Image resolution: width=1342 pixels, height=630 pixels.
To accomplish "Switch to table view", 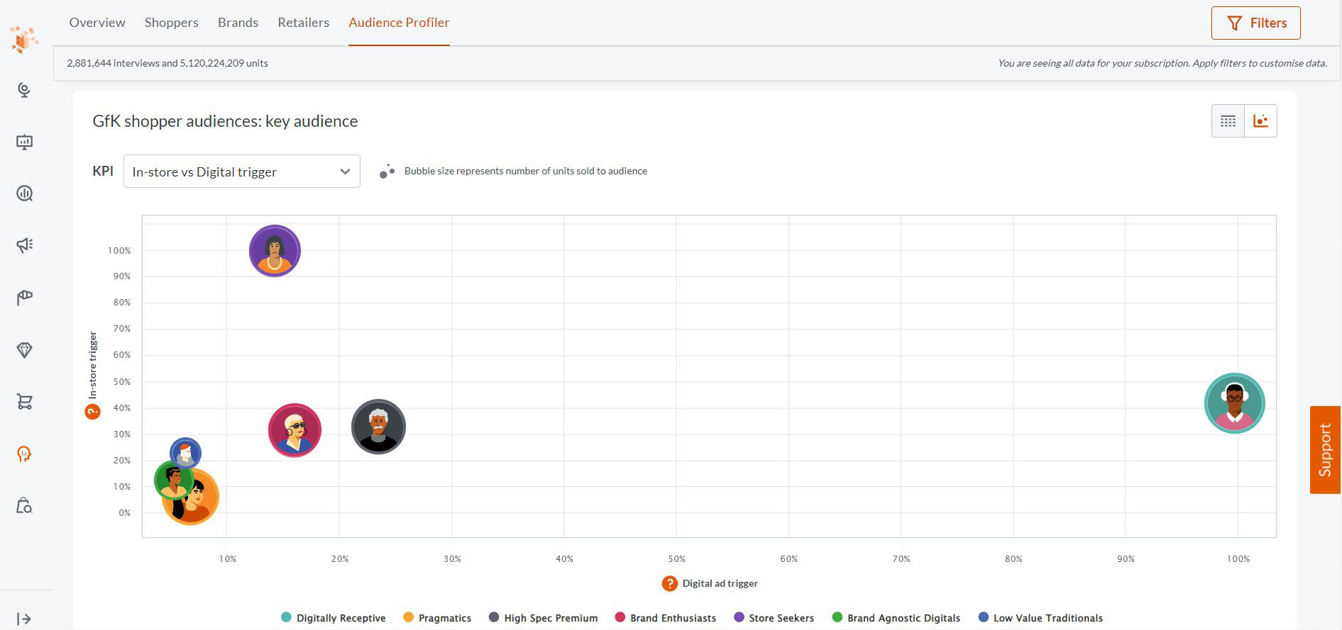I will click(1228, 121).
